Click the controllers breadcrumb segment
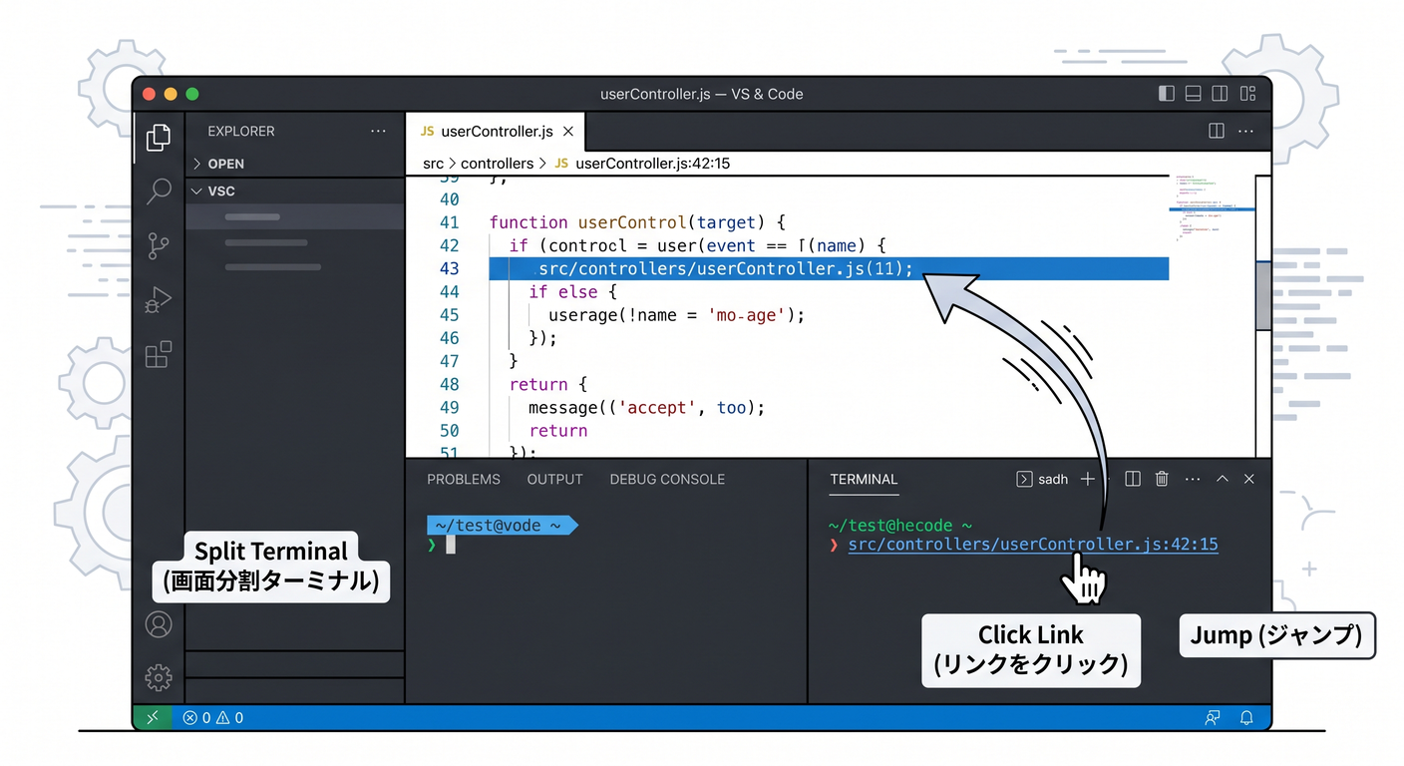The height and width of the screenshot is (766, 1404). tap(497, 163)
